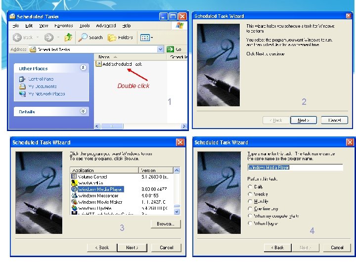The width and height of the screenshot is (356, 267).
Task: Click the Address bar Scheduled Tasks folder icon
Action: [33, 49]
